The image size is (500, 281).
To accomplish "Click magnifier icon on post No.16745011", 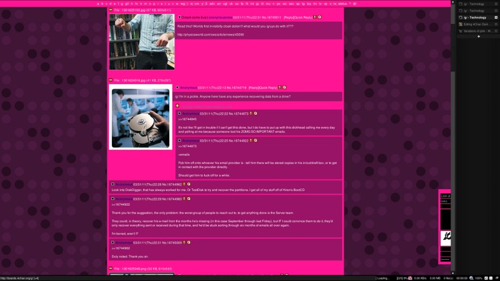I will (319, 17).
